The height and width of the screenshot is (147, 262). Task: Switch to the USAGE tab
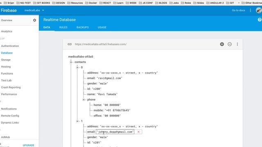(x=102, y=27)
